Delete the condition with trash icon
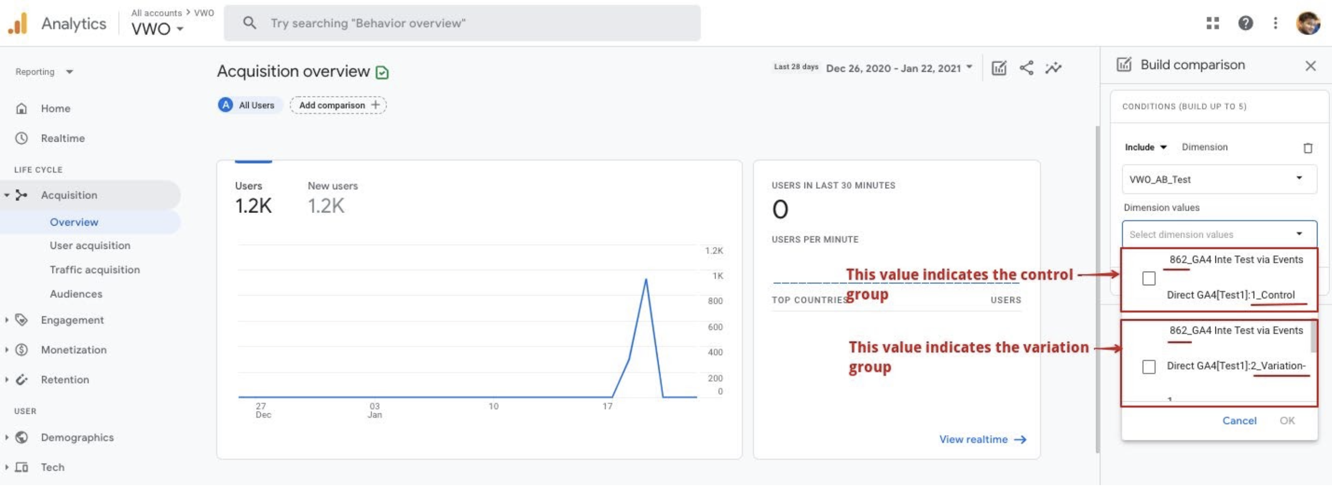The image size is (1332, 489). (x=1307, y=148)
